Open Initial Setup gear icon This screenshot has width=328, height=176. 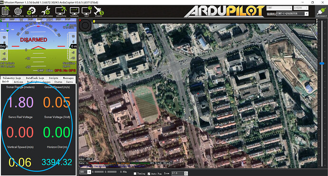tap(31, 11)
